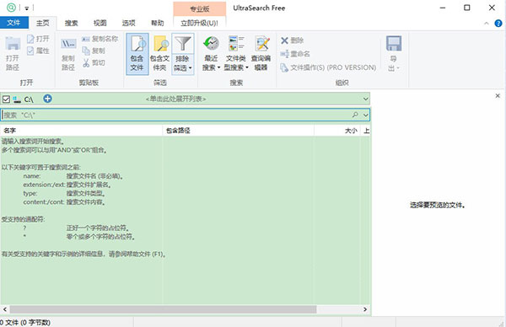Open the 立即升级(U)! tab
The width and height of the screenshot is (506, 327).
pos(199,23)
